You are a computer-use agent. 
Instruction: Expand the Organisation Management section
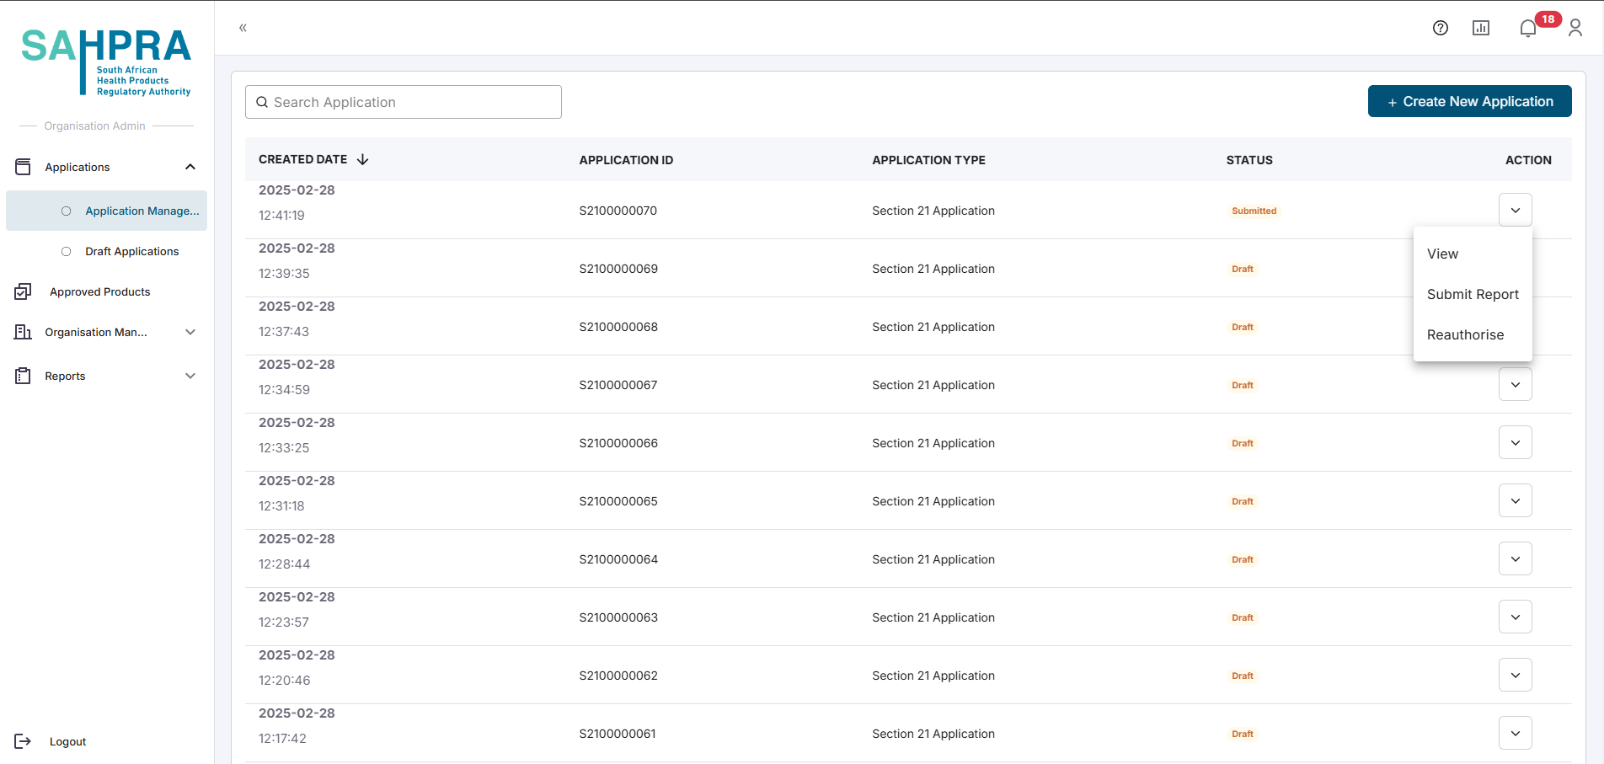[x=190, y=332]
